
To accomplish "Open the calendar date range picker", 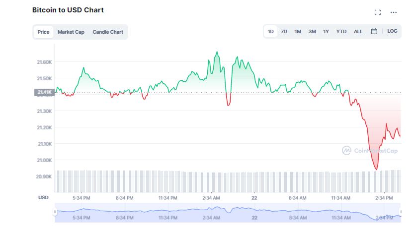I will click(374, 32).
